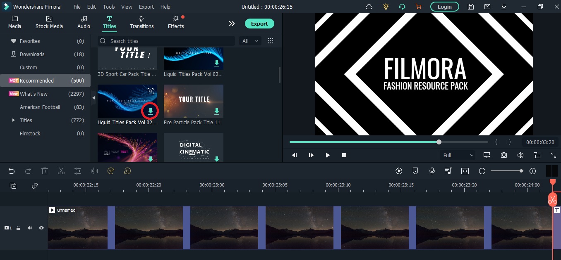Expand the Titles tree category

click(14, 120)
